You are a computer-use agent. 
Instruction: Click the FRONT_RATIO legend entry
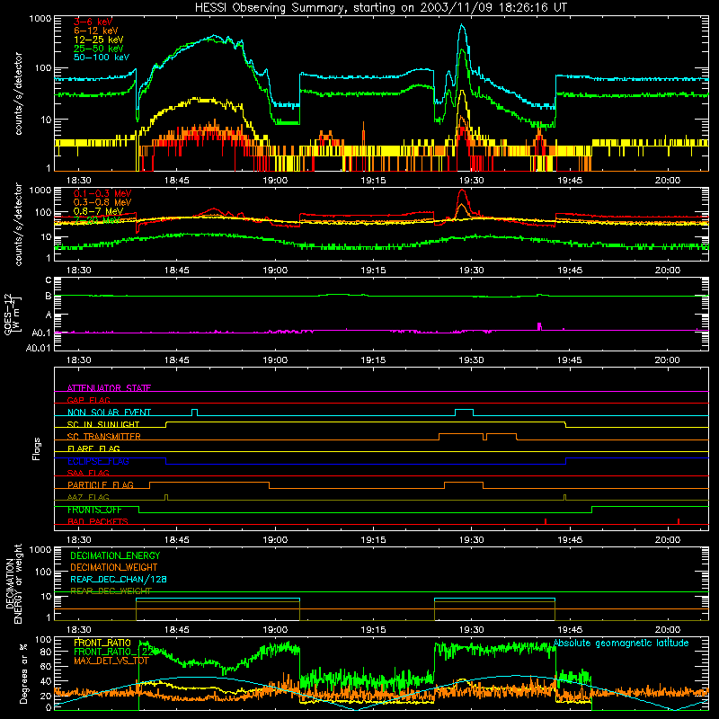click(x=102, y=643)
